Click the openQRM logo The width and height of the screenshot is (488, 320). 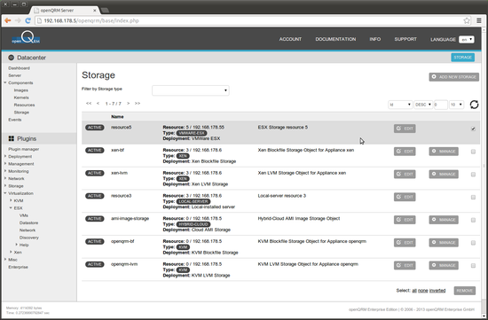pos(26,37)
